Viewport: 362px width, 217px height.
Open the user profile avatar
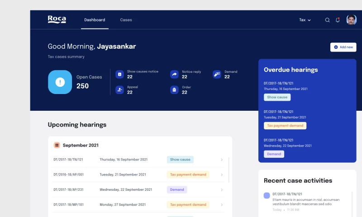(351, 20)
